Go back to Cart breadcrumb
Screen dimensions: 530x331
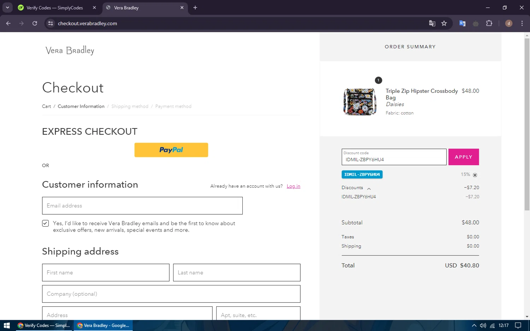click(46, 106)
